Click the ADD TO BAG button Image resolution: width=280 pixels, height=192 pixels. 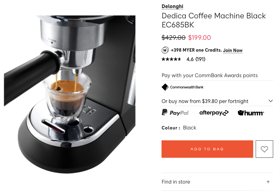(x=207, y=149)
